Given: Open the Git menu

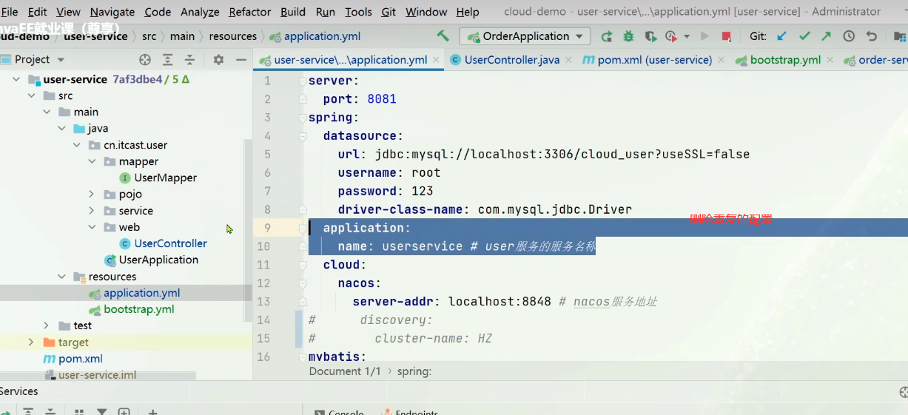Looking at the screenshot, I should coord(389,12).
